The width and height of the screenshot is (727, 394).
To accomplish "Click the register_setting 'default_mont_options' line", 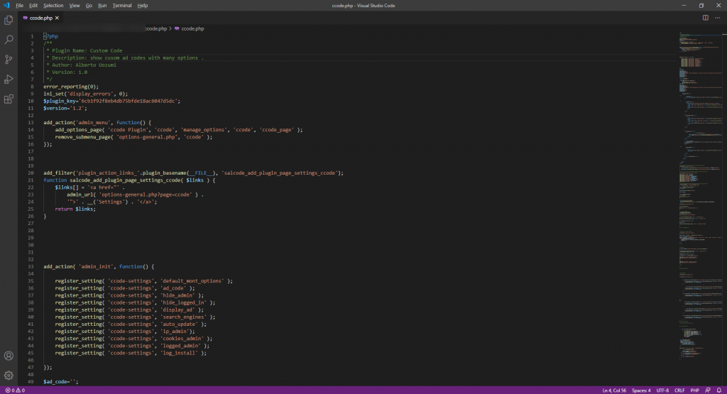I will tap(143, 281).
